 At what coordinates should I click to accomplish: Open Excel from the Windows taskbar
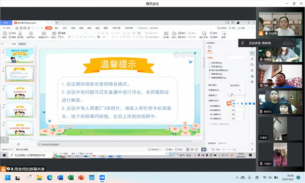pyautogui.click(x=71, y=177)
